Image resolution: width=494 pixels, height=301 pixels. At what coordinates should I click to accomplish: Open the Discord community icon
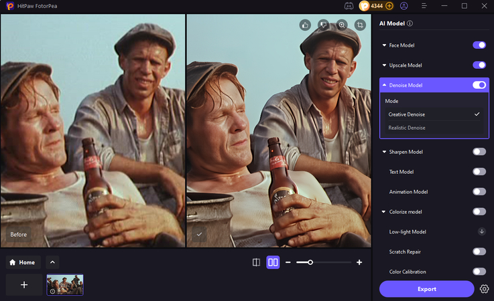tap(349, 6)
